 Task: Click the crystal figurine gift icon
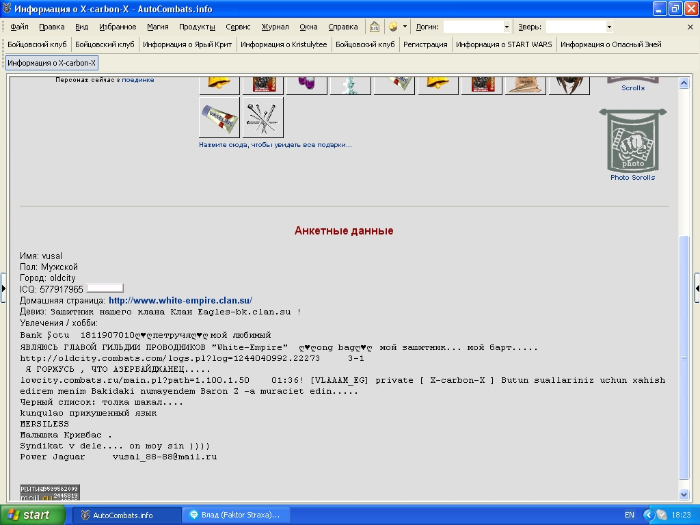350,85
